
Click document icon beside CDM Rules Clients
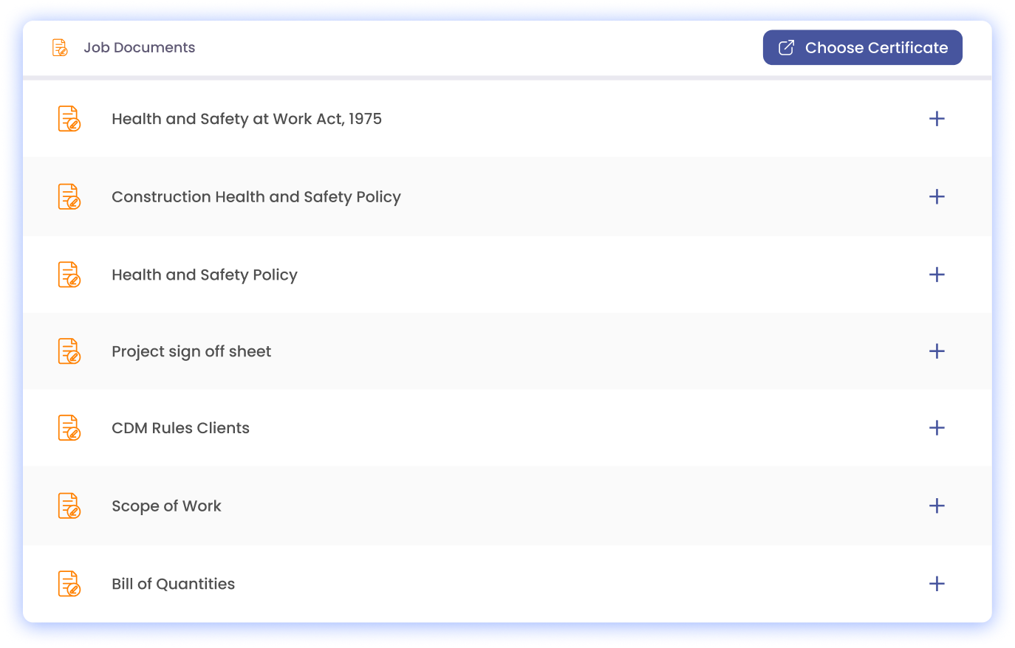(x=69, y=428)
